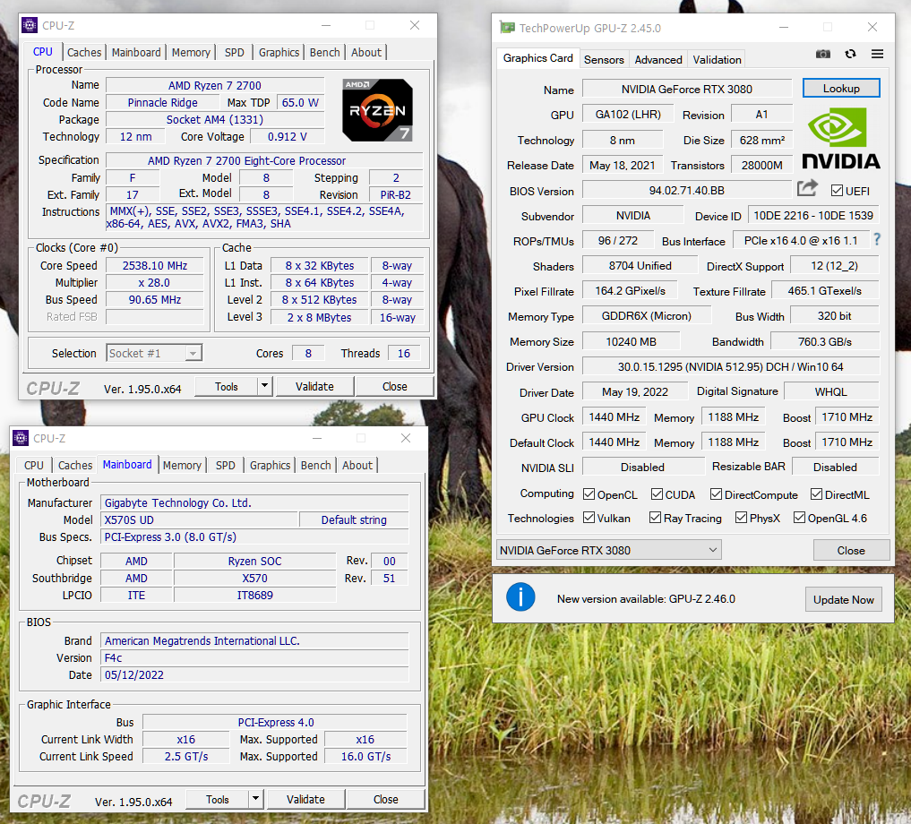
Task: Click the Memory Size 10240 MB field
Action: pyautogui.click(x=631, y=341)
